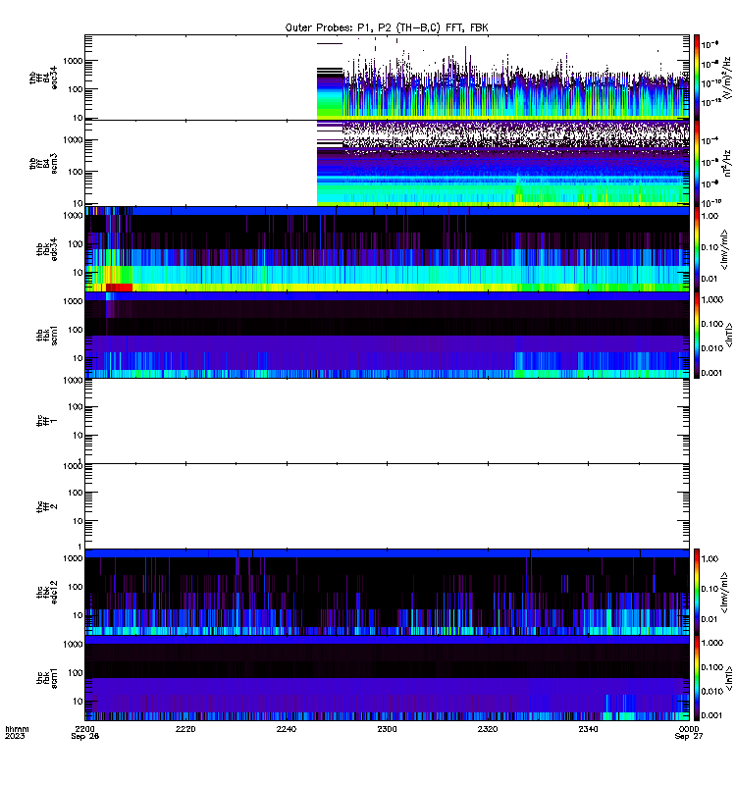The width and height of the screenshot is (736, 785).
Task: Click the red high-intensity patch in thb fbk edc34 spectrogram
Action: click(x=119, y=288)
